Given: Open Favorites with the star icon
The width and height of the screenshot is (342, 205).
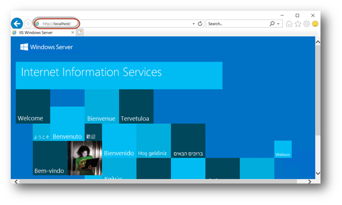Looking at the screenshot, I should [298, 24].
